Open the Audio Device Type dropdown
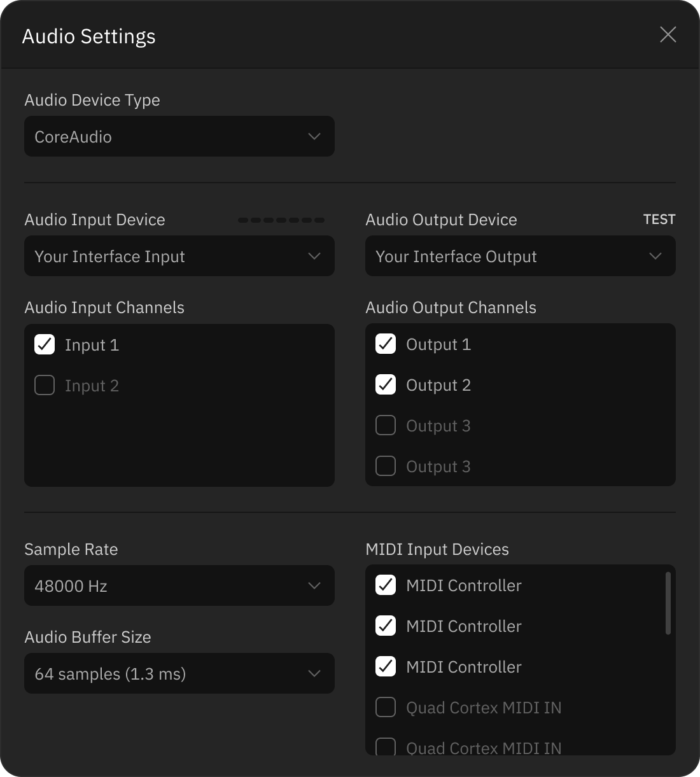This screenshot has height=777, width=700. (x=179, y=136)
